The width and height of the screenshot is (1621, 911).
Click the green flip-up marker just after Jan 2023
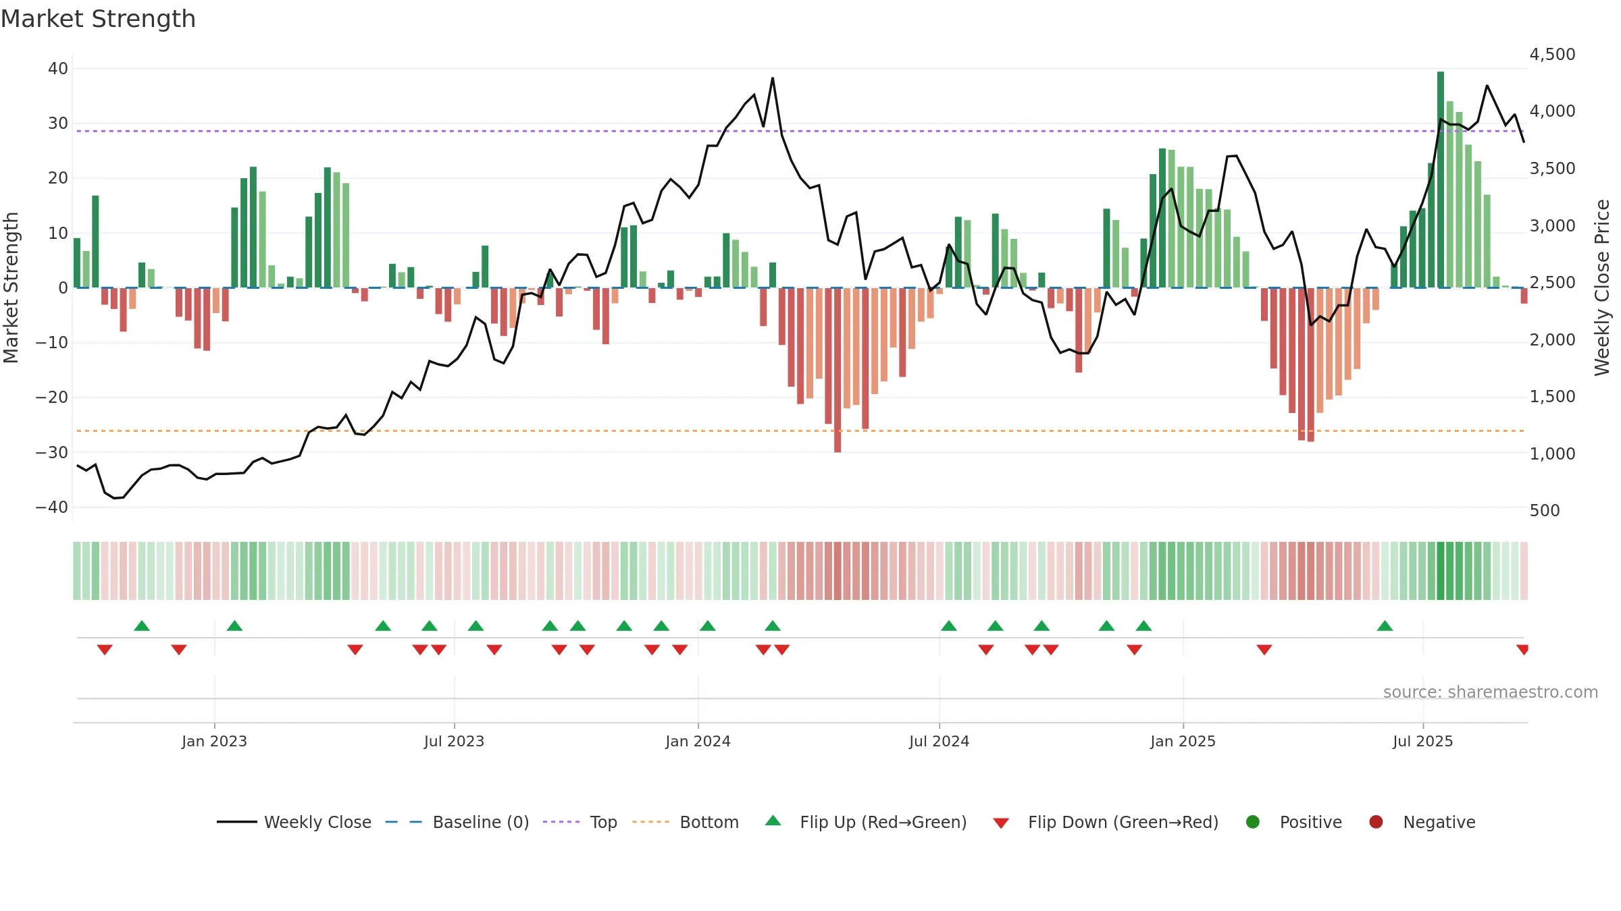[234, 626]
